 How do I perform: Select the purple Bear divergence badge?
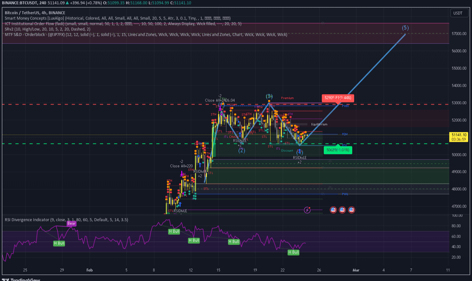pos(71,223)
